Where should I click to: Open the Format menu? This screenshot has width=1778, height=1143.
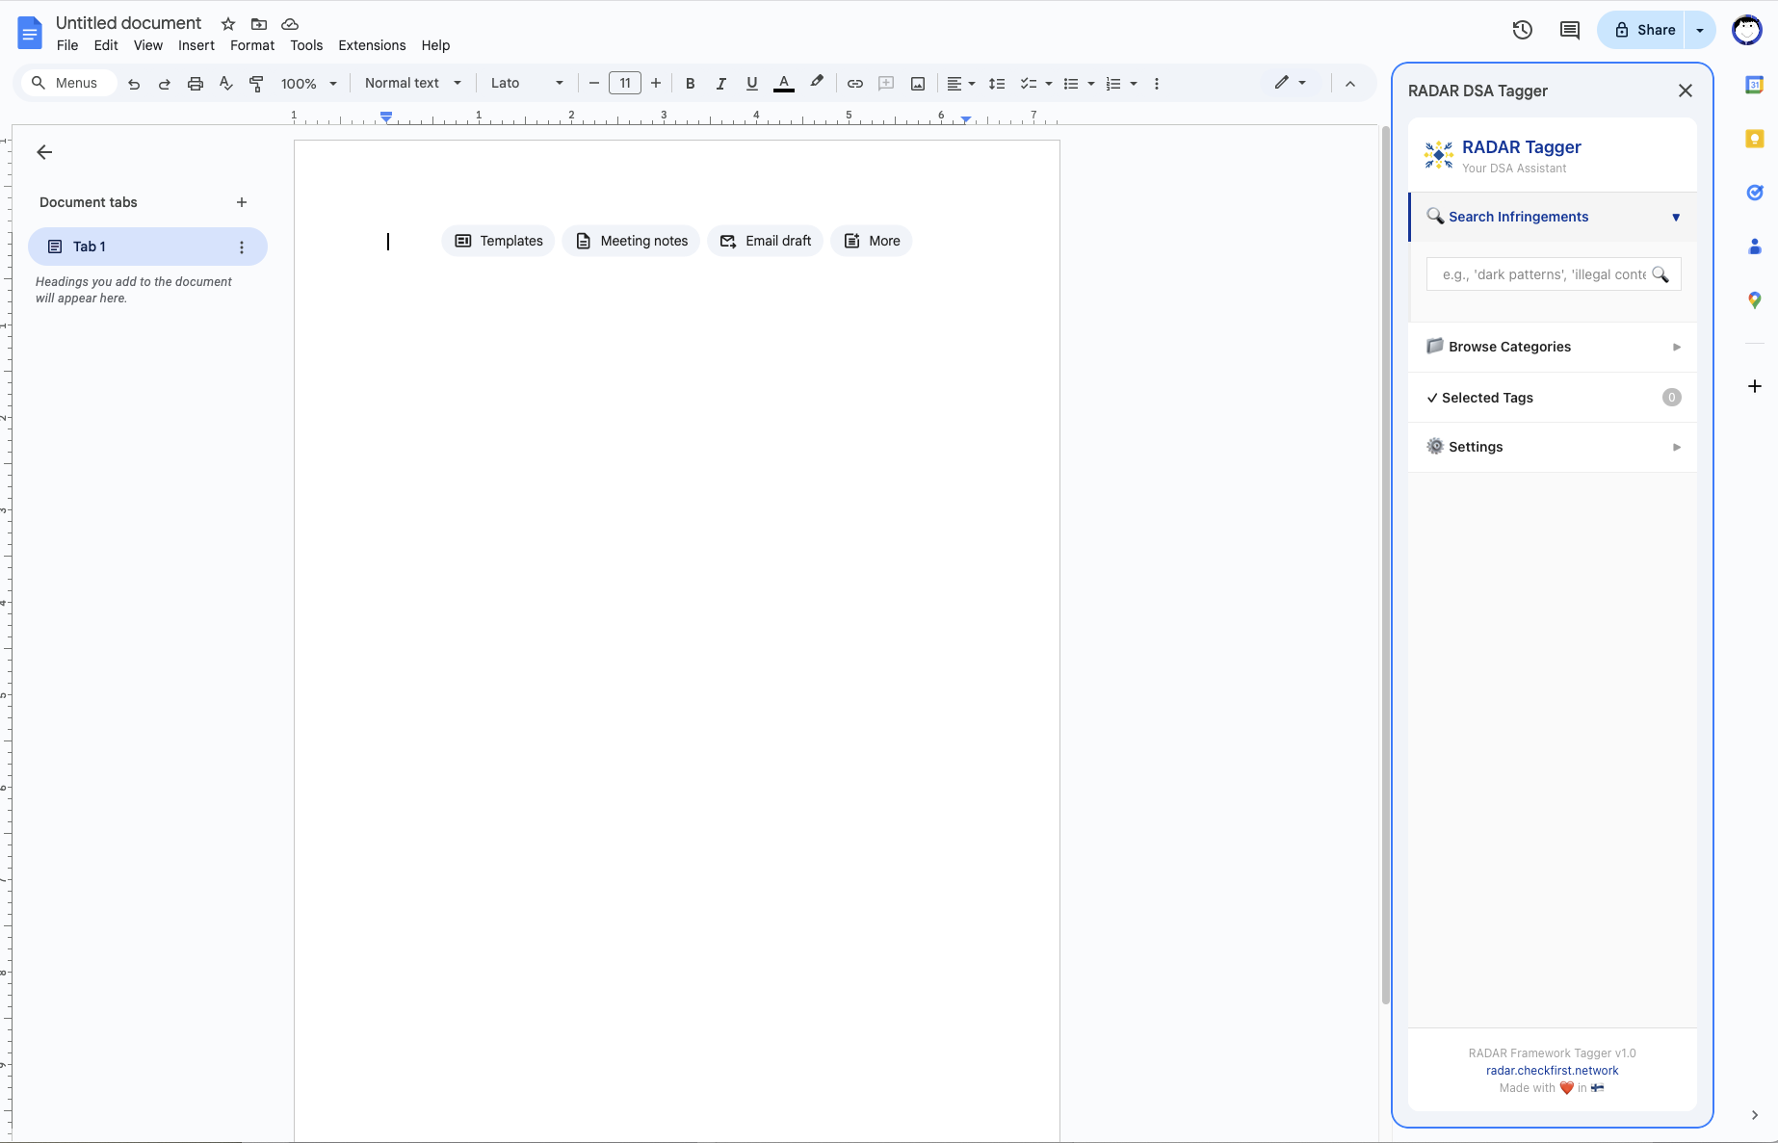(x=252, y=45)
